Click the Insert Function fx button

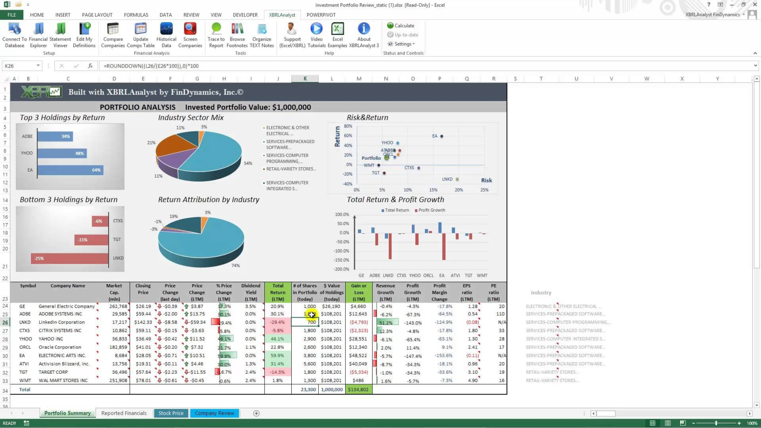(x=90, y=66)
